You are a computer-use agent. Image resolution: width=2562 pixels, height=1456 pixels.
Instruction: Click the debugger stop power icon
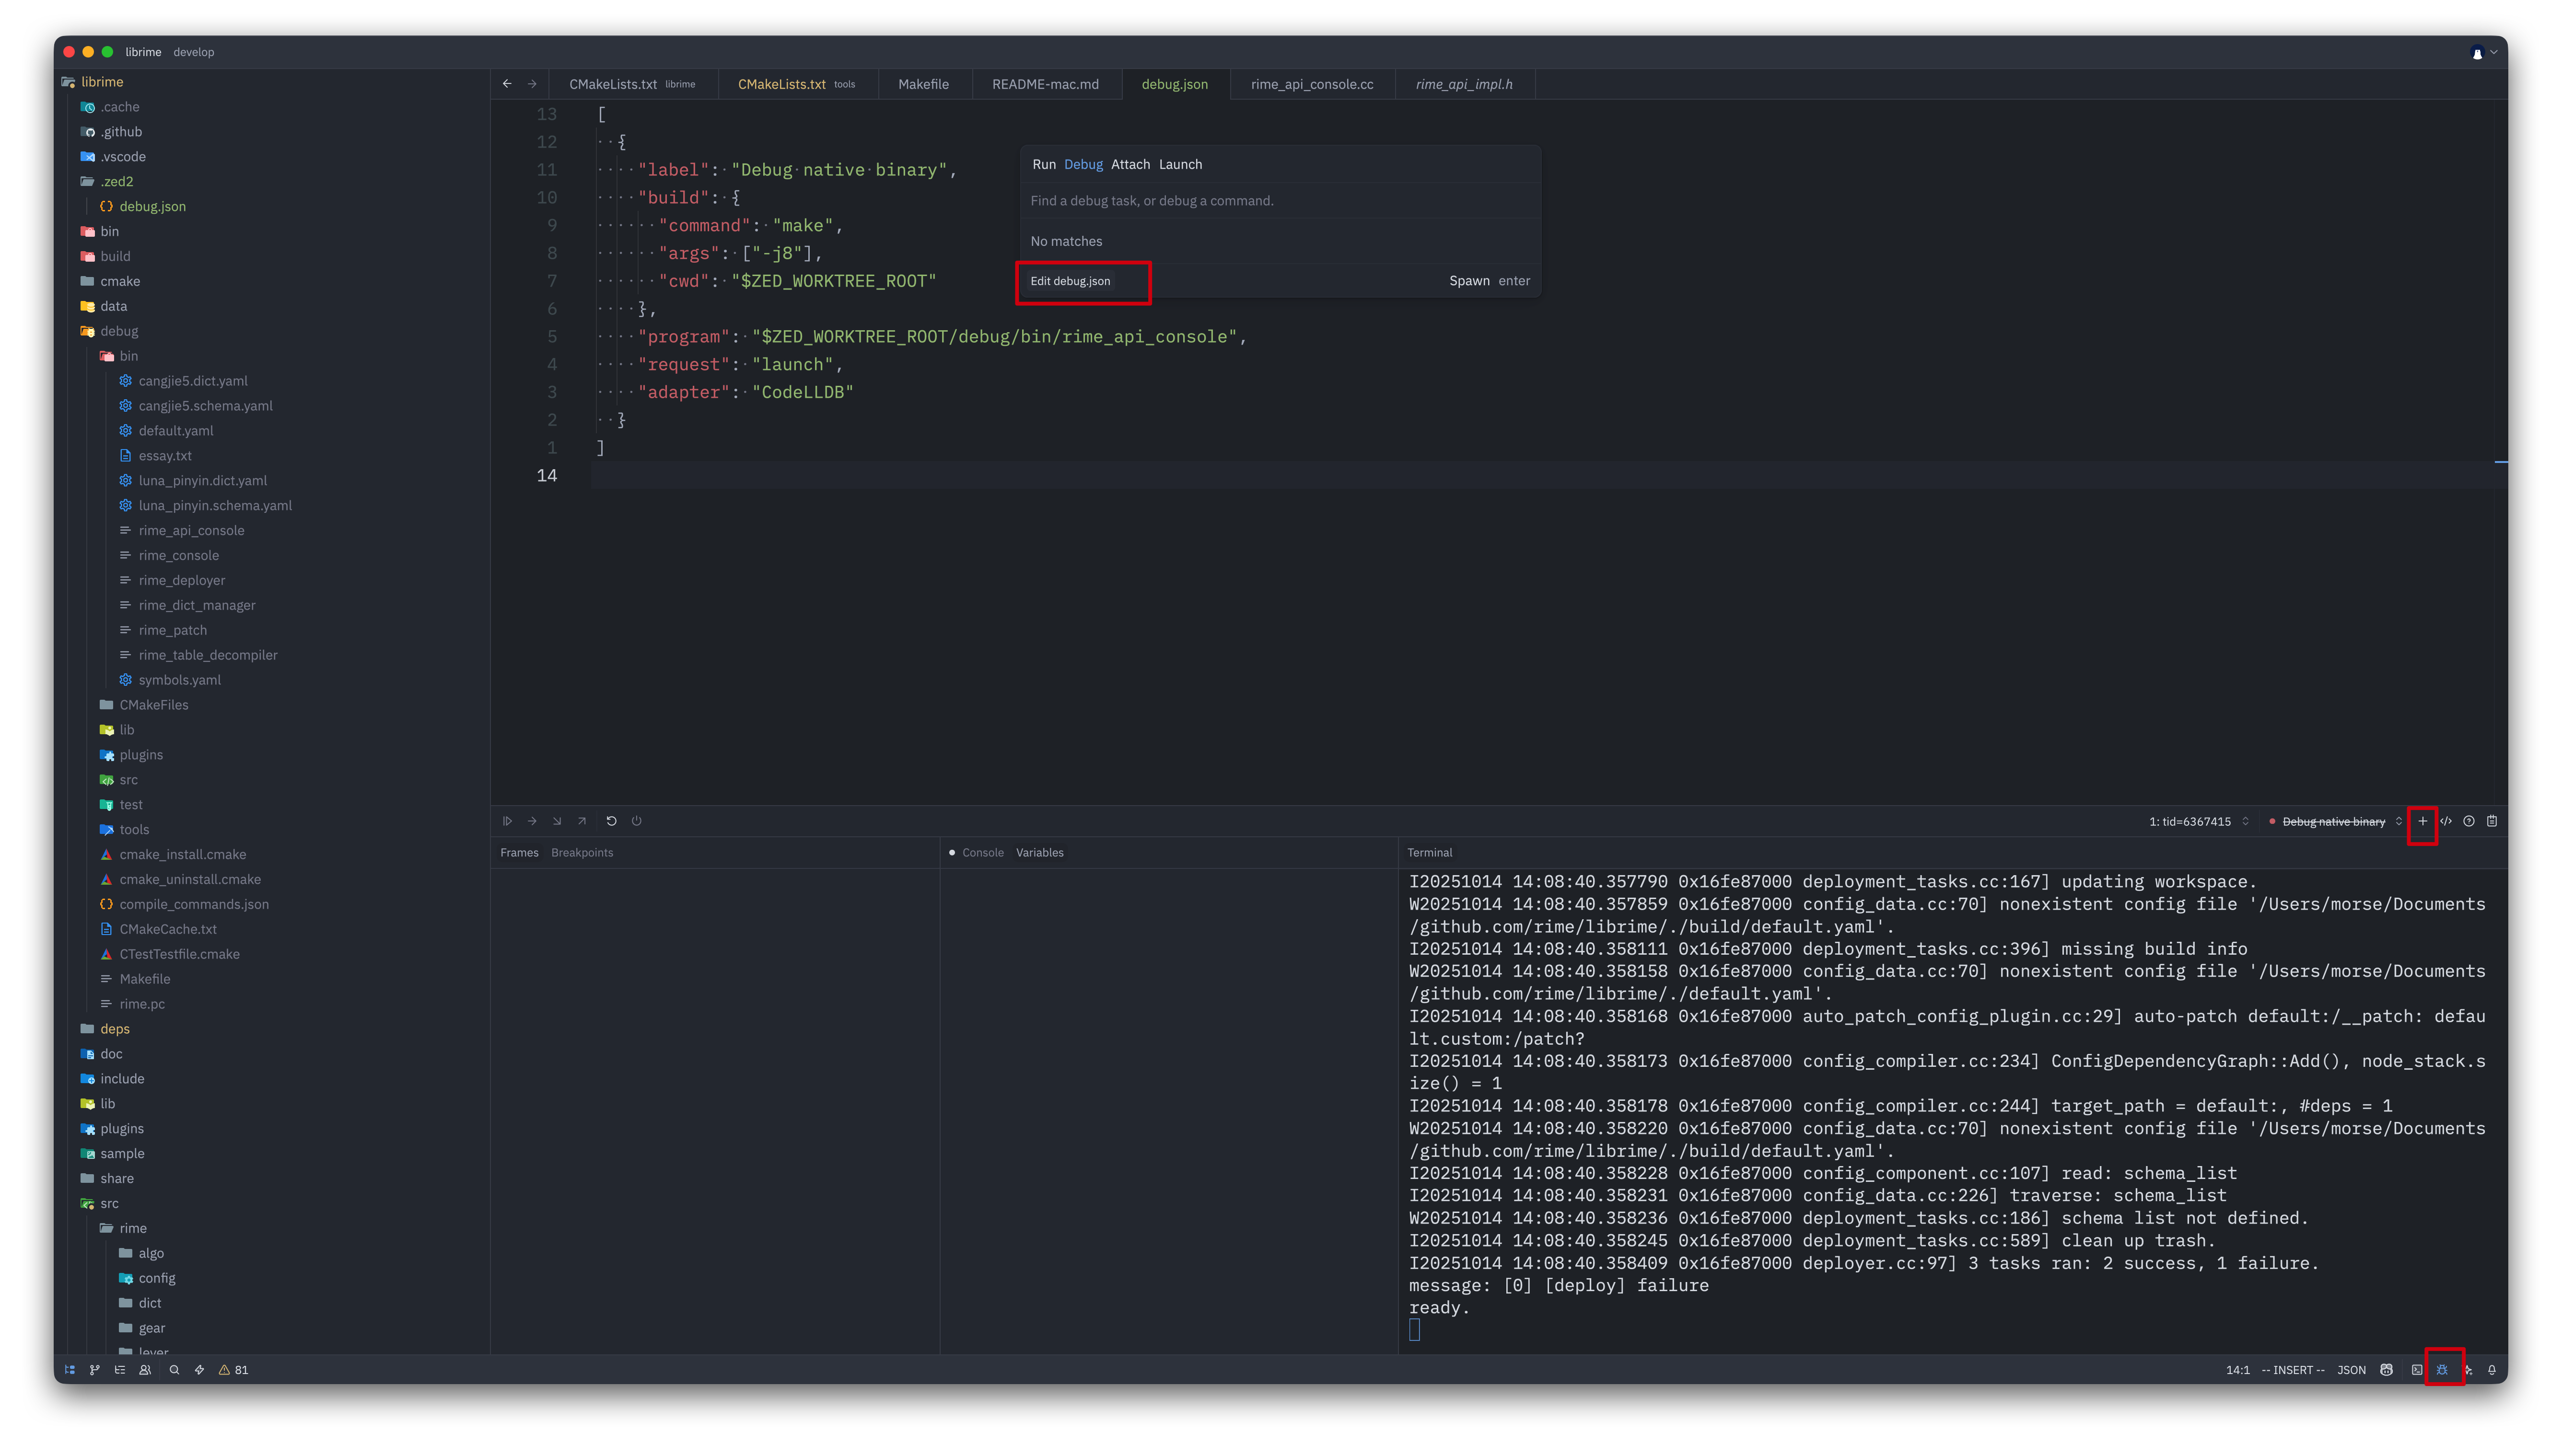637,821
